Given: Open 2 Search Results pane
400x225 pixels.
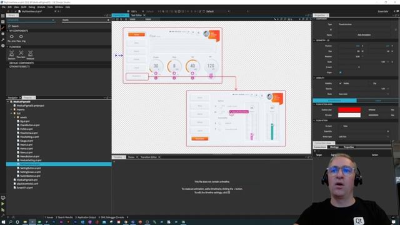Looking at the screenshot, I should pos(64,217).
